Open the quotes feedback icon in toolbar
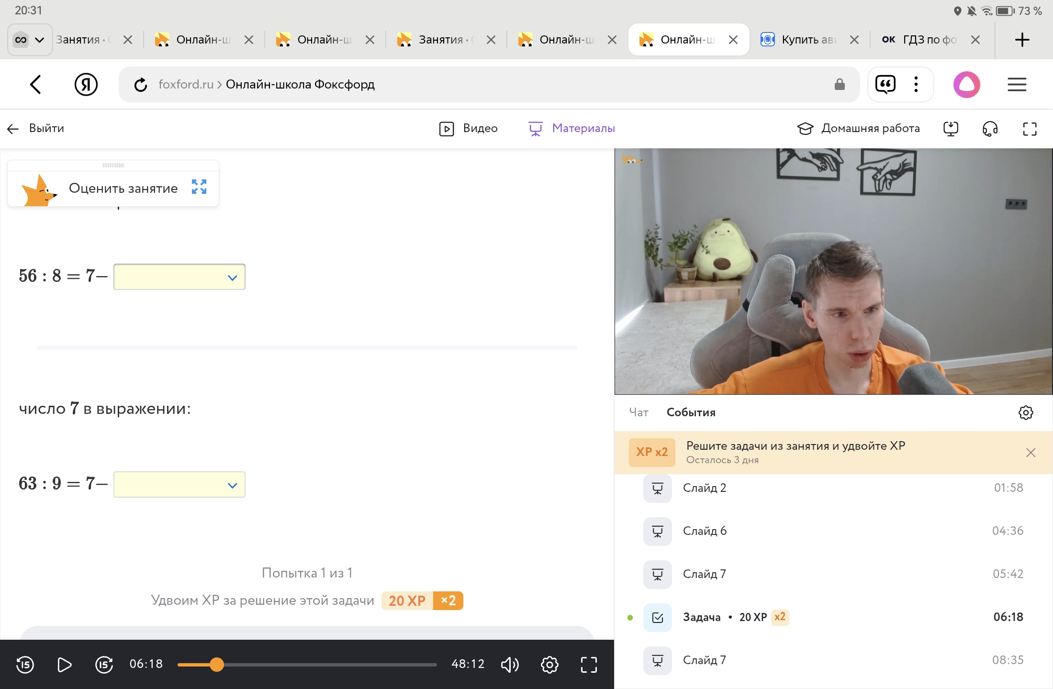 point(885,85)
